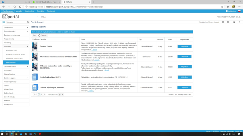Open the Controlling top menu

click(29, 11)
